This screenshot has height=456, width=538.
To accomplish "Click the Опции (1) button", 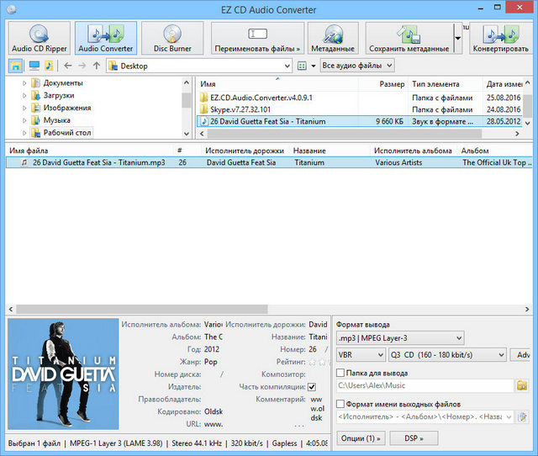I will pyautogui.click(x=361, y=438).
